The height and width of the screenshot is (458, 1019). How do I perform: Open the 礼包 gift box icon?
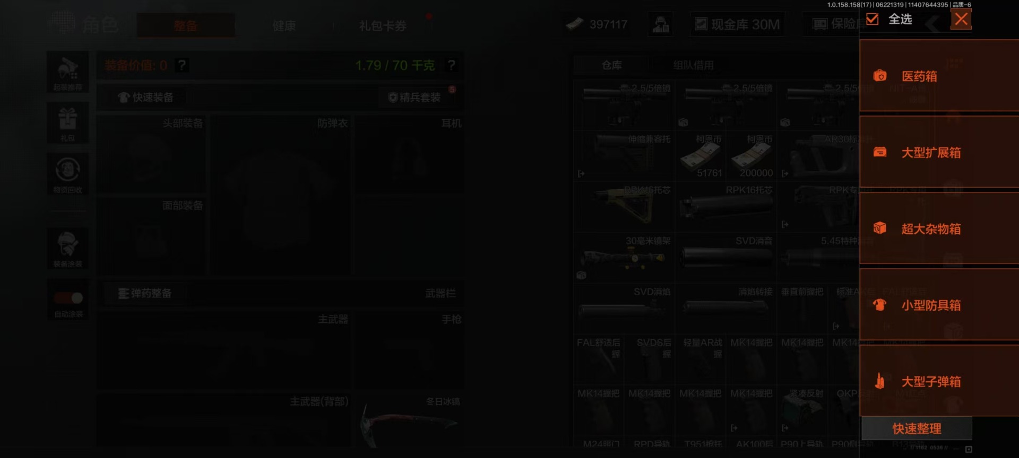[67, 124]
